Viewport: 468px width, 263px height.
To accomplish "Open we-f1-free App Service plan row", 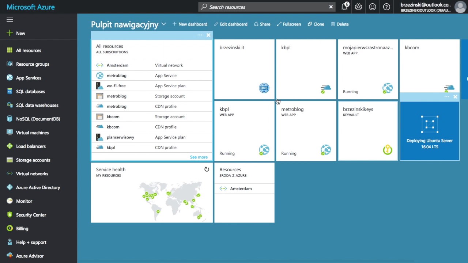I will point(152,86).
